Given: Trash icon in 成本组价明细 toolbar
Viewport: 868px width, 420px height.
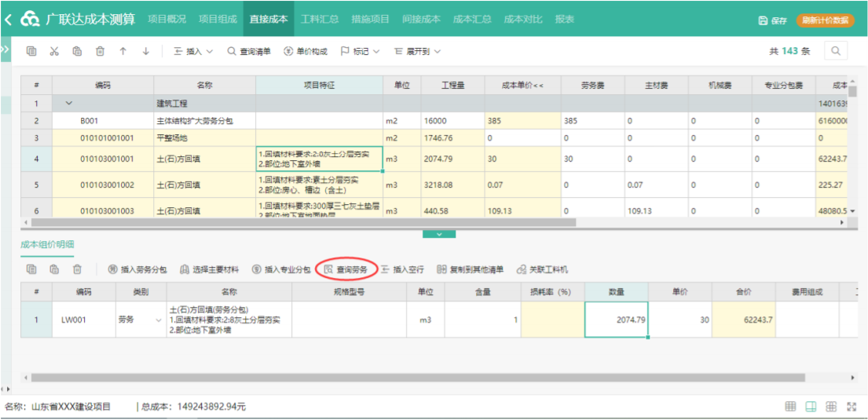Looking at the screenshot, I should [78, 269].
